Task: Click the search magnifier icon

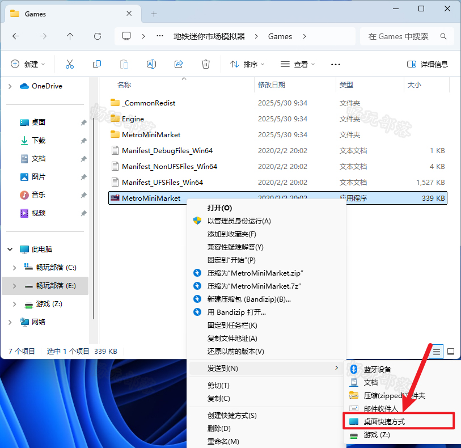Action: point(443,36)
